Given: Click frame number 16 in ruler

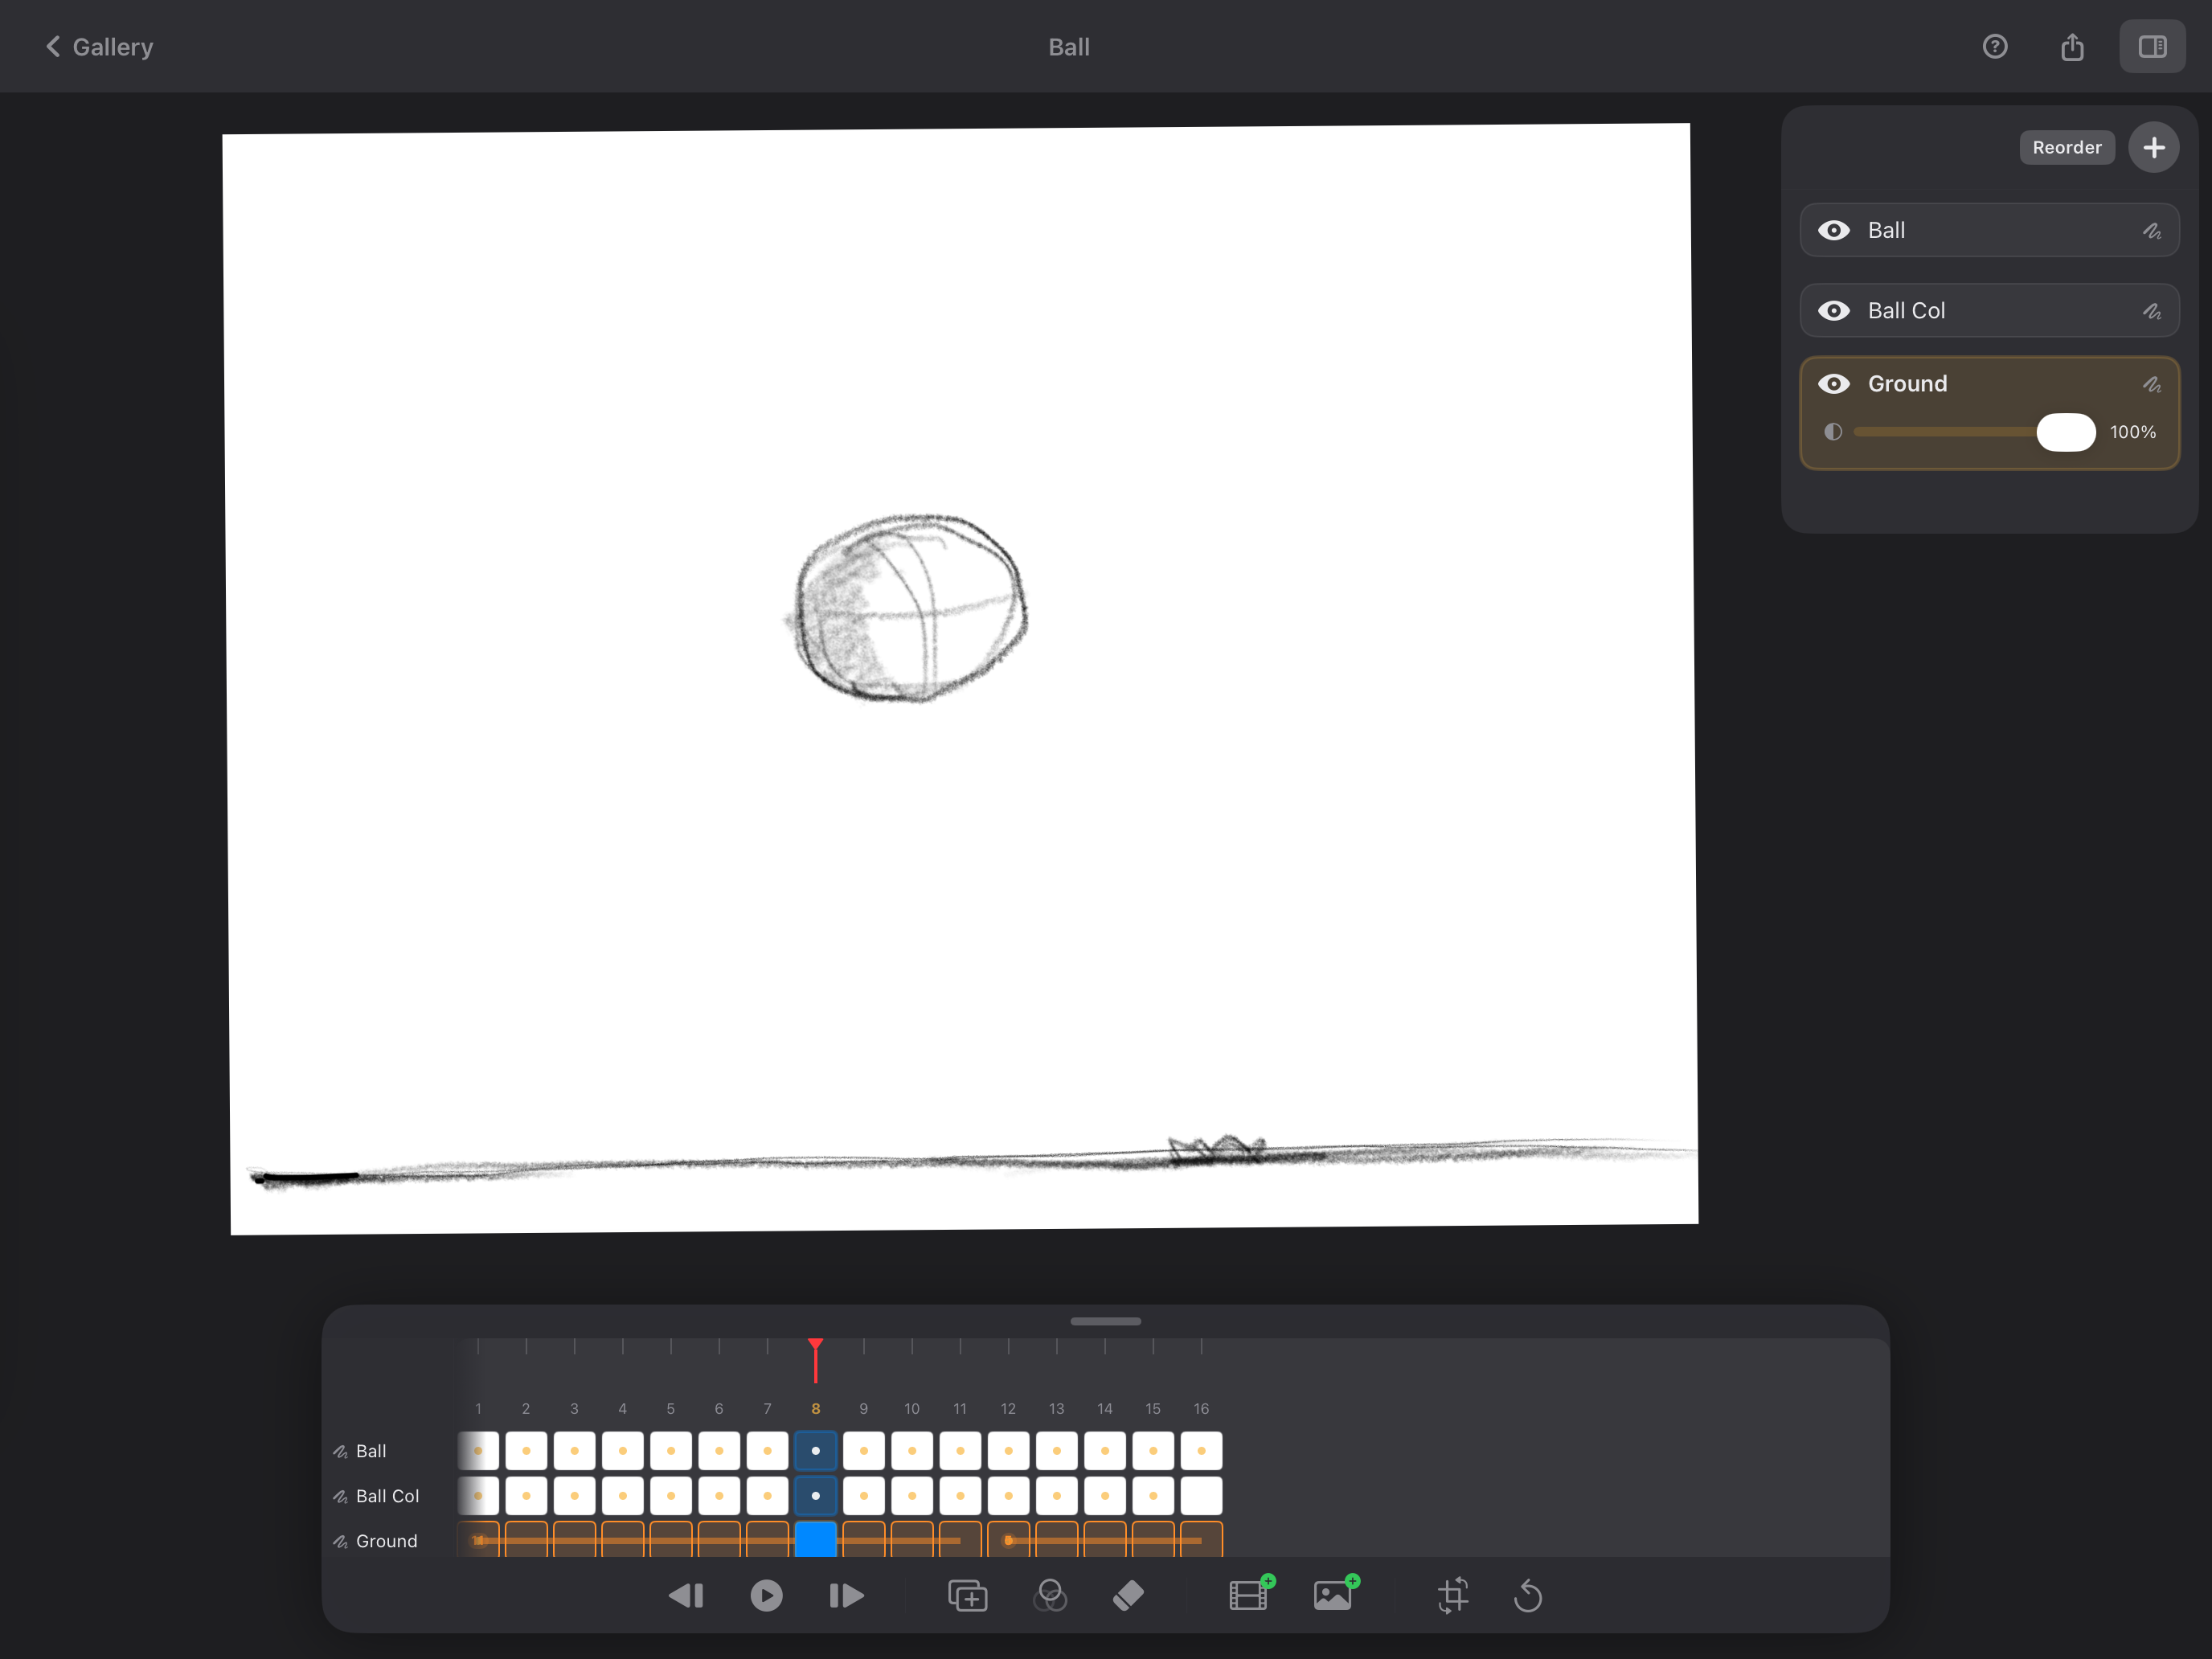Looking at the screenshot, I should pos(1201,1408).
